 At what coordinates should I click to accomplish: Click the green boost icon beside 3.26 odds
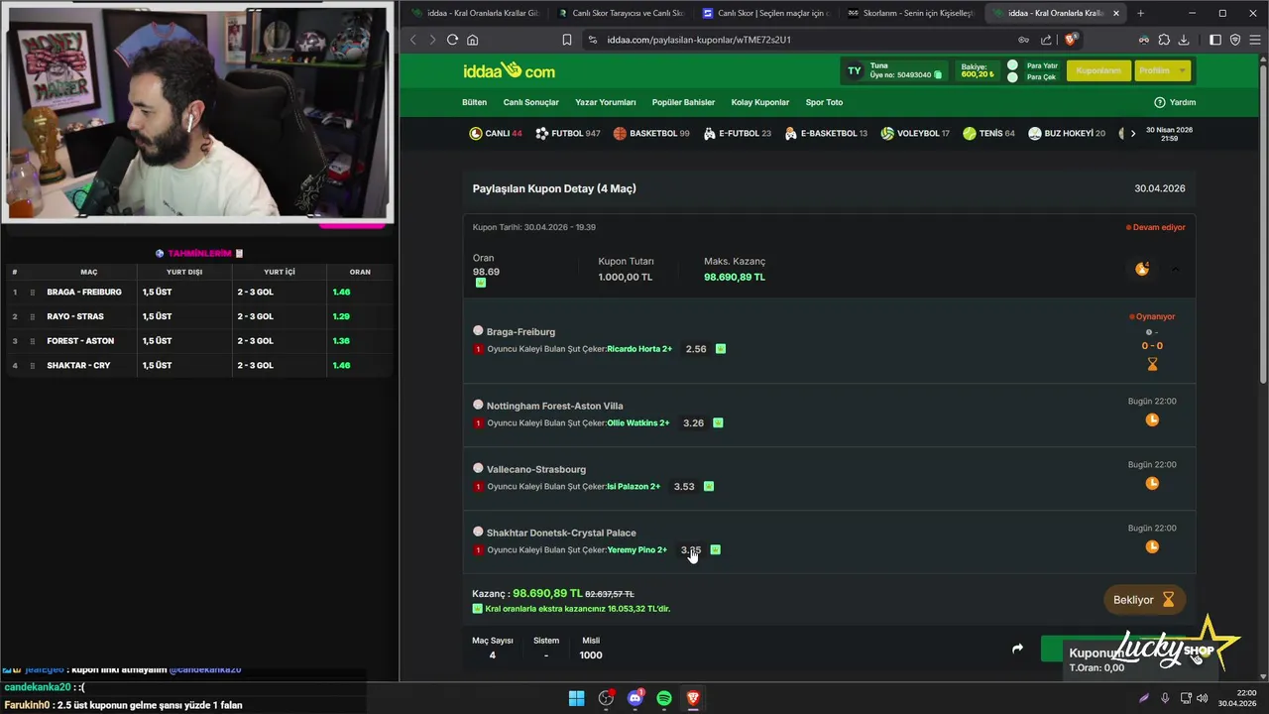pos(718,422)
